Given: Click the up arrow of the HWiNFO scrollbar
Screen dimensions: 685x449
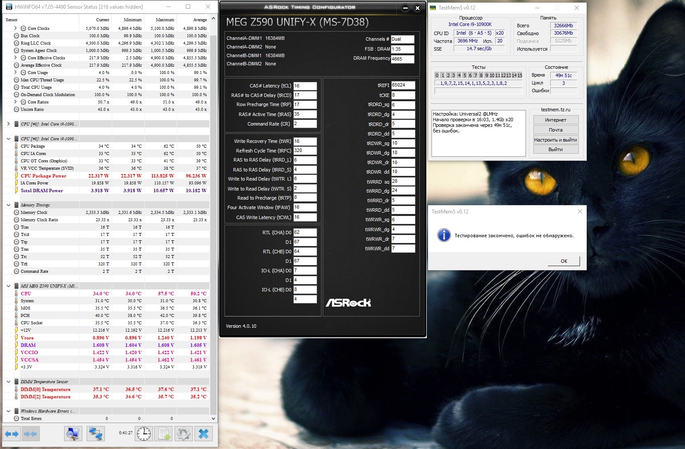Looking at the screenshot, I should [x=213, y=19].
